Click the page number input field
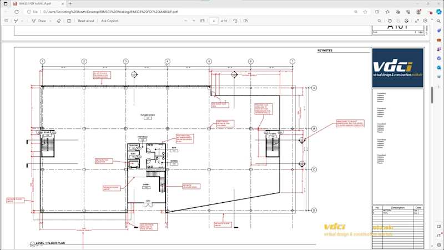Screen dimensions: 444x250 click(214, 21)
